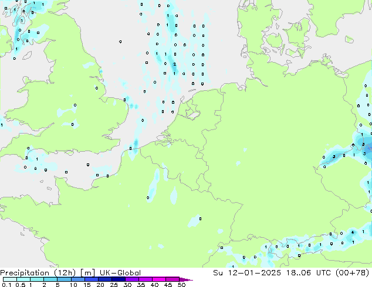Click the '18..06 UTC' time text
The width and height of the screenshot is (372, 287).
tap(309, 273)
